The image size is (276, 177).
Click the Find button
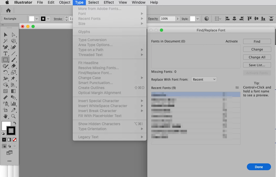[257, 41]
